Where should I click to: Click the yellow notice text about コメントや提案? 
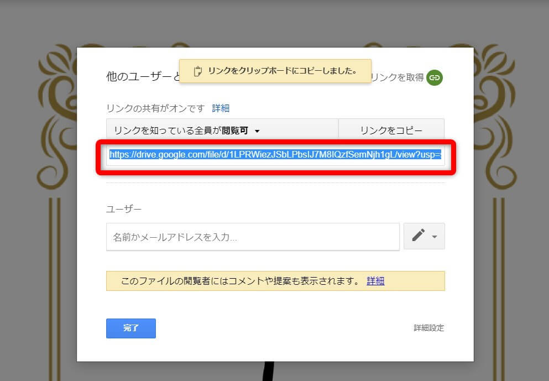pos(240,281)
